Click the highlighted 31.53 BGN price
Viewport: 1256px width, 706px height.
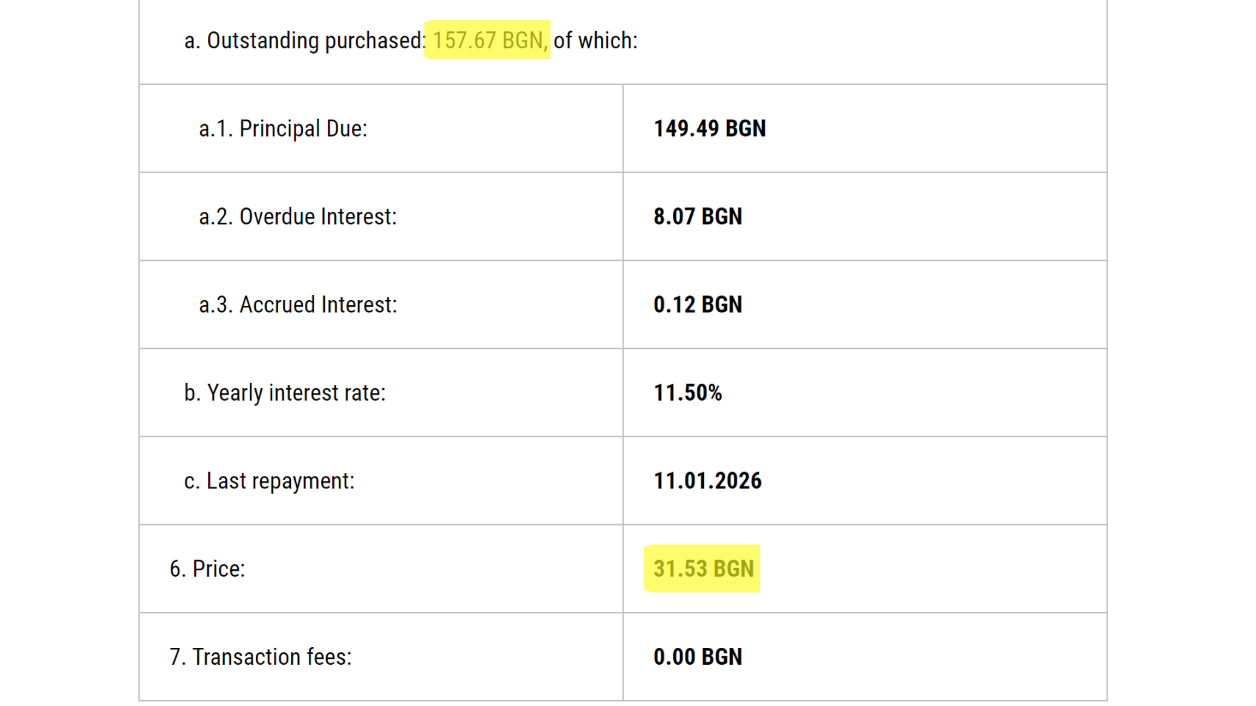pos(703,569)
